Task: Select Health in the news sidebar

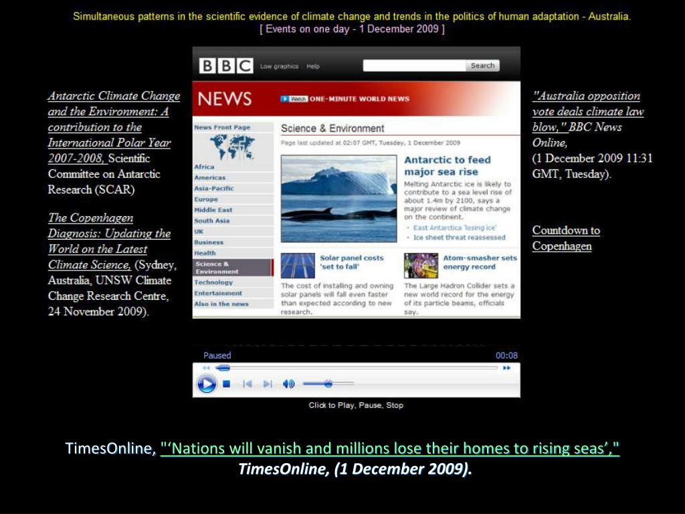Action: [x=205, y=253]
